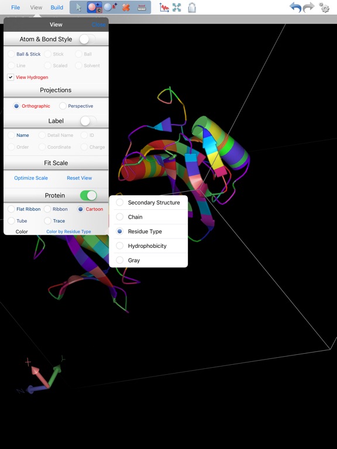
Task: Turn on the Atom & Bond Style switch
Action: pyautogui.click(x=87, y=39)
